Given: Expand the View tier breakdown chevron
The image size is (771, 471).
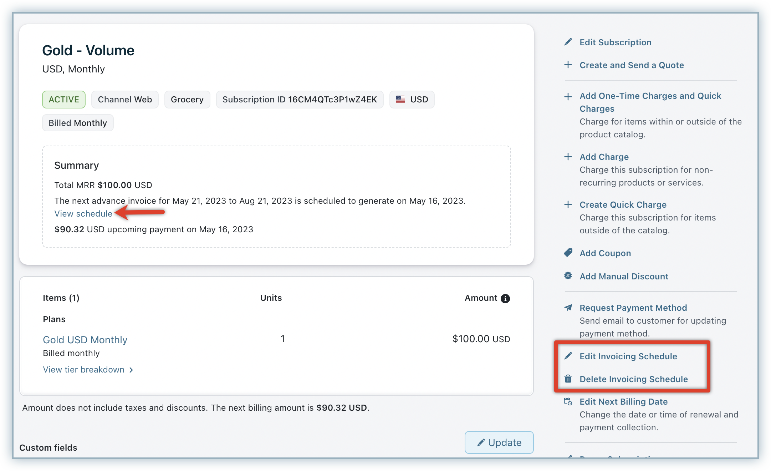Looking at the screenshot, I should coord(131,370).
